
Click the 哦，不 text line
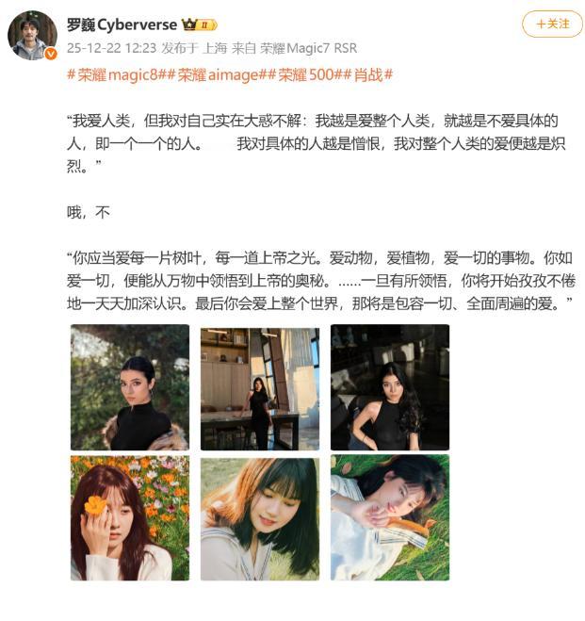coord(89,212)
